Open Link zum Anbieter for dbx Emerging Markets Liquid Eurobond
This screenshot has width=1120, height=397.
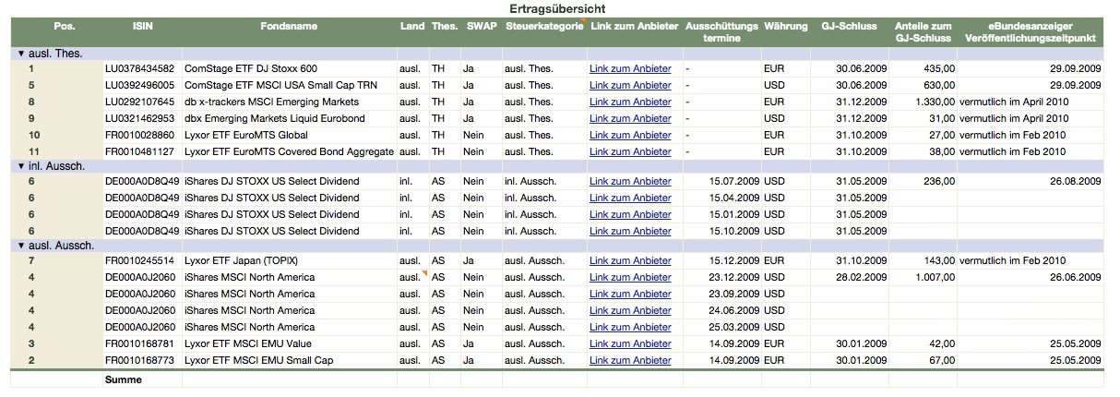click(630, 118)
